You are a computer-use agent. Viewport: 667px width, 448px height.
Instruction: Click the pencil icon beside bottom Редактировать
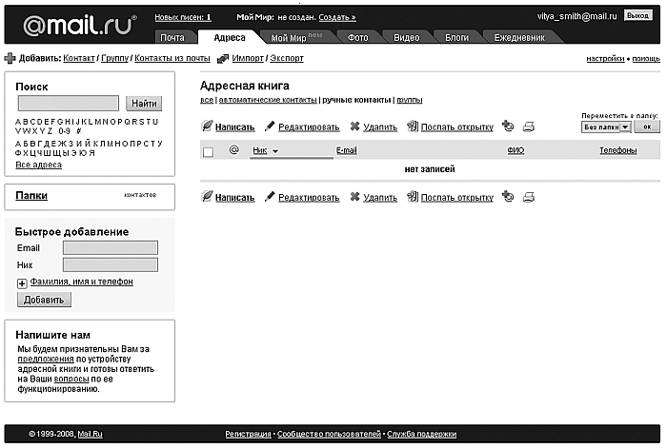(270, 197)
